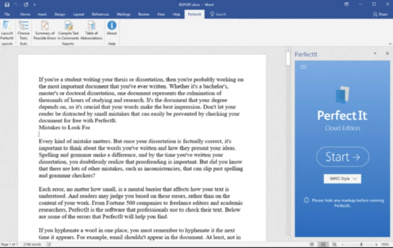
Task: Click the Page 1 of 7 indicator
Action: point(9,244)
